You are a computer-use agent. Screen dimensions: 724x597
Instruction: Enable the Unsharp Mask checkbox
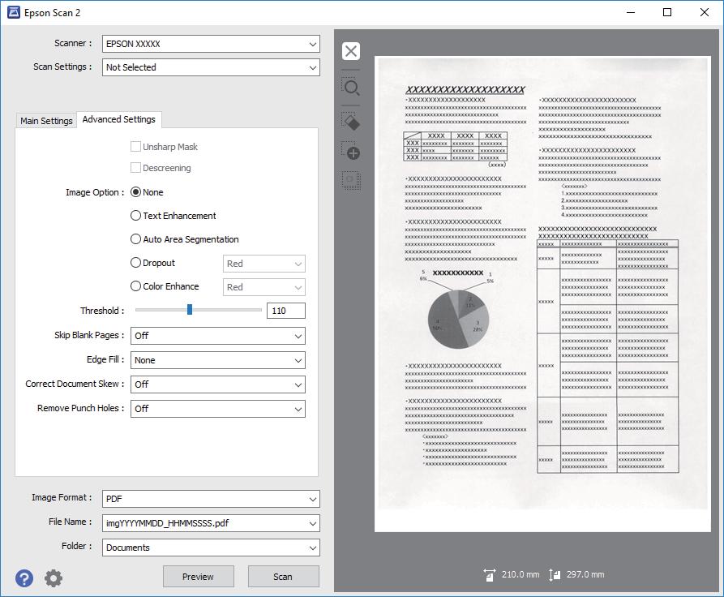click(135, 147)
